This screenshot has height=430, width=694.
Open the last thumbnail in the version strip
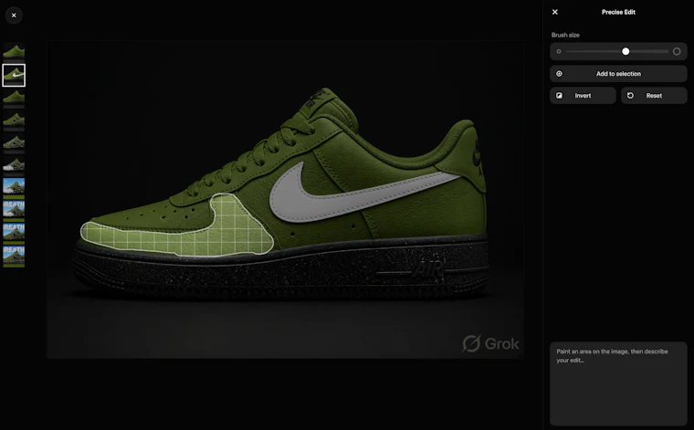[14, 257]
